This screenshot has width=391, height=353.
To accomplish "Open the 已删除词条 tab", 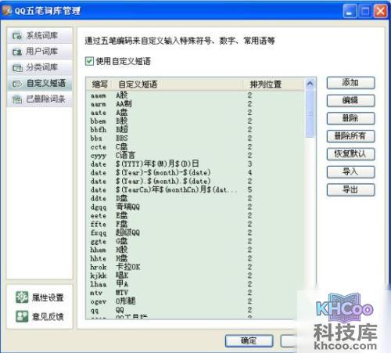I will (x=40, y=99).
